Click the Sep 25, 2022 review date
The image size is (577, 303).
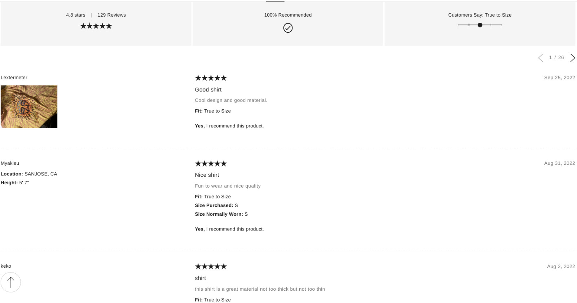tap(559, 78)
